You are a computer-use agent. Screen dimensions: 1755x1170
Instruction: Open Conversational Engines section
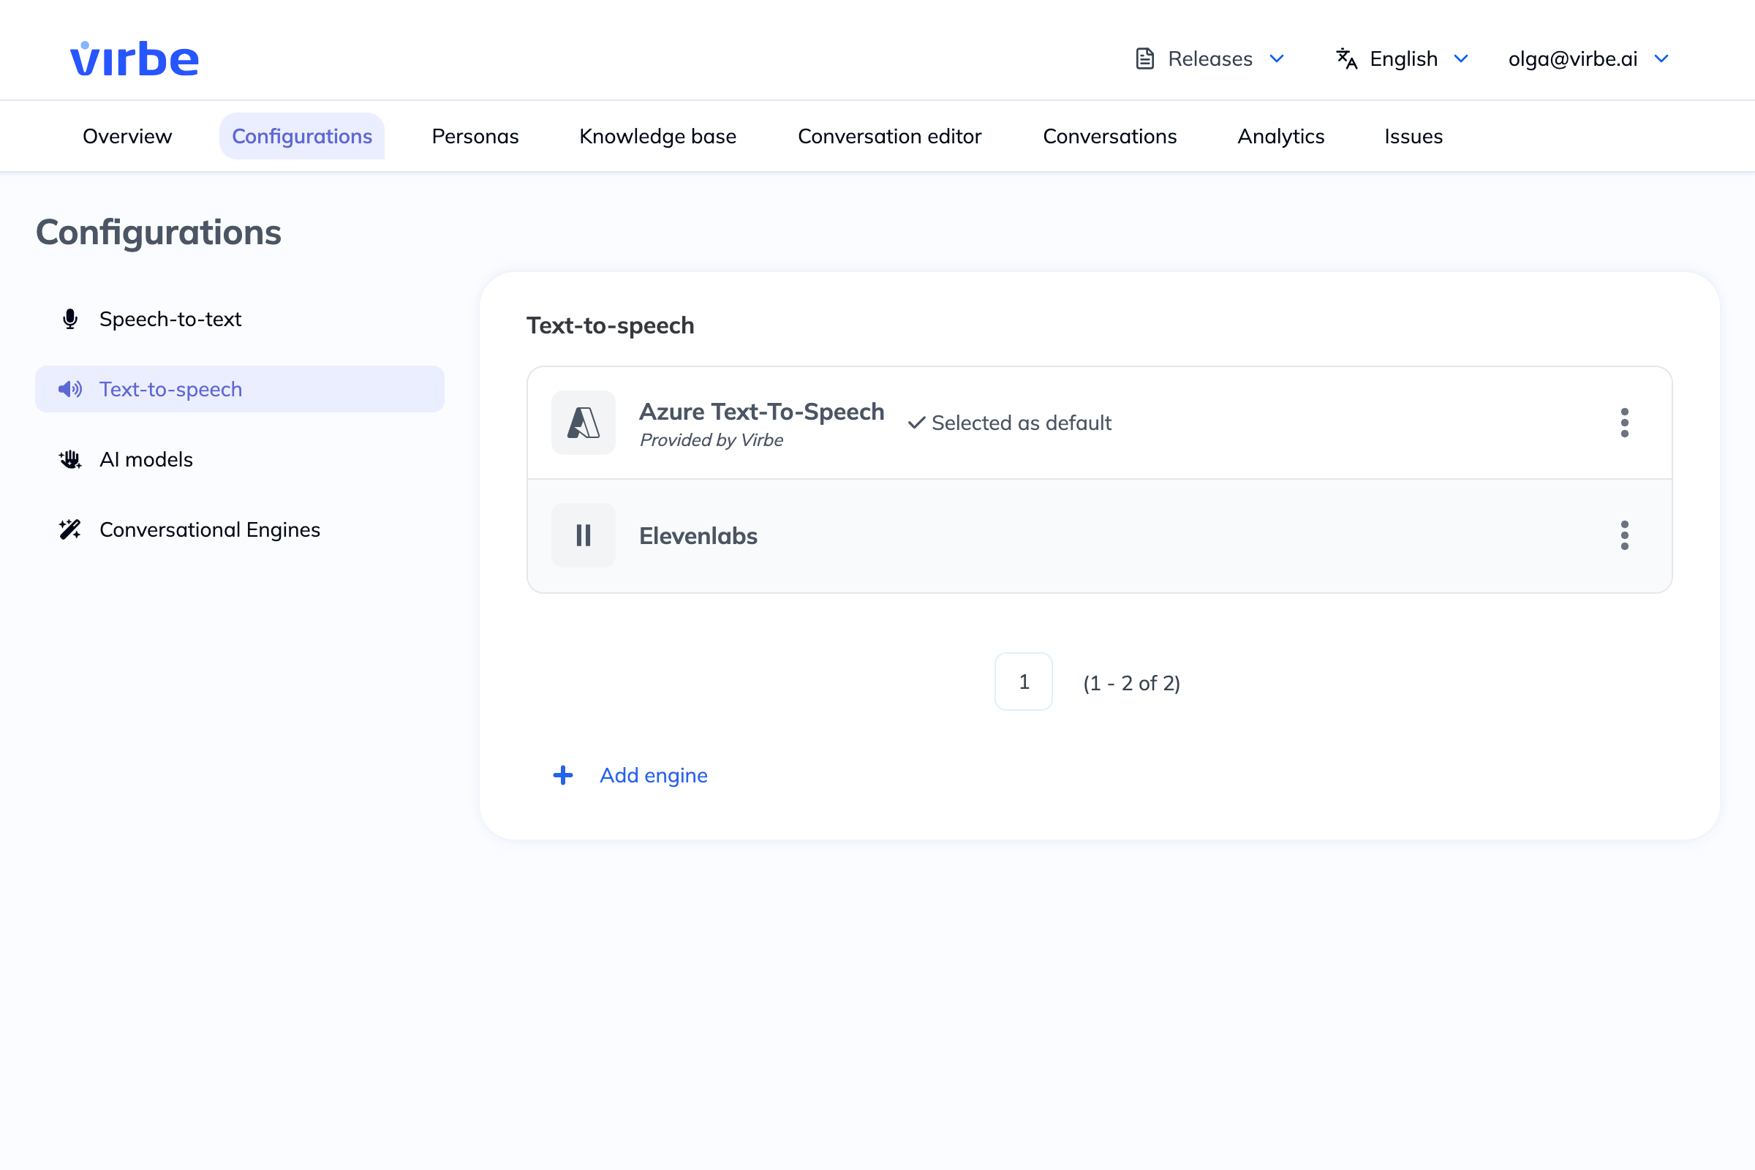coord(240,529)
